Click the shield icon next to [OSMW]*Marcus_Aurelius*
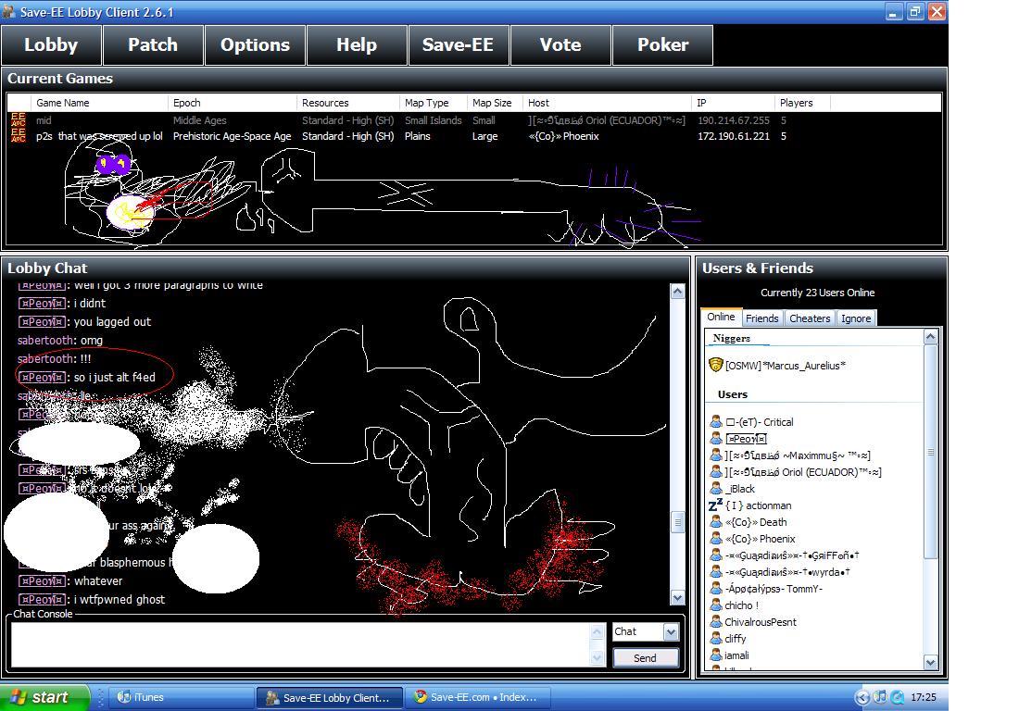Image resolution: width=1019 pixels, height=711 pixels. pos(715,366)
